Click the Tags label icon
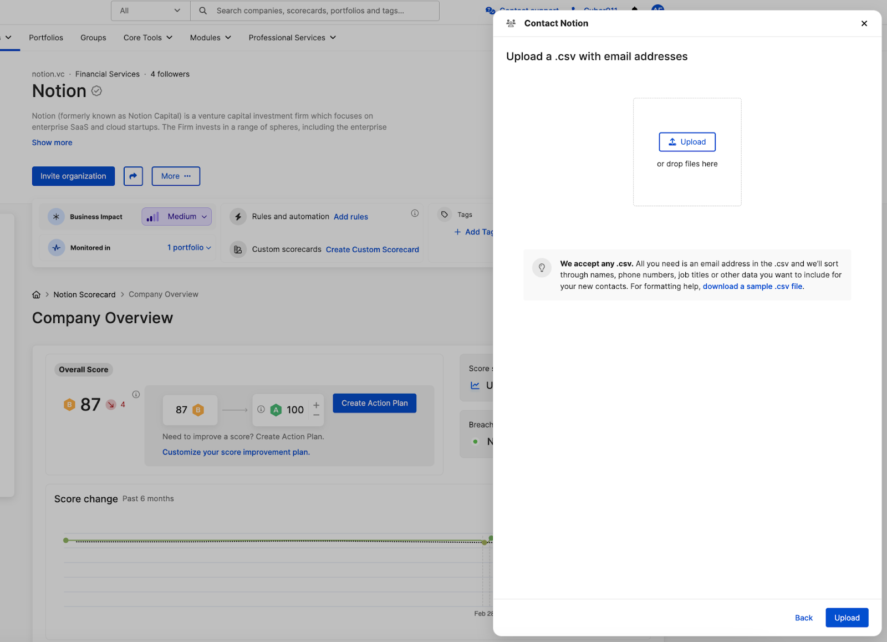The width and height of the screenshot is (887, 642). point(444,215)
